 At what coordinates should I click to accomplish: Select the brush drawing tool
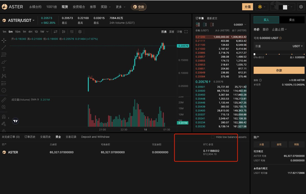(4, 62)
